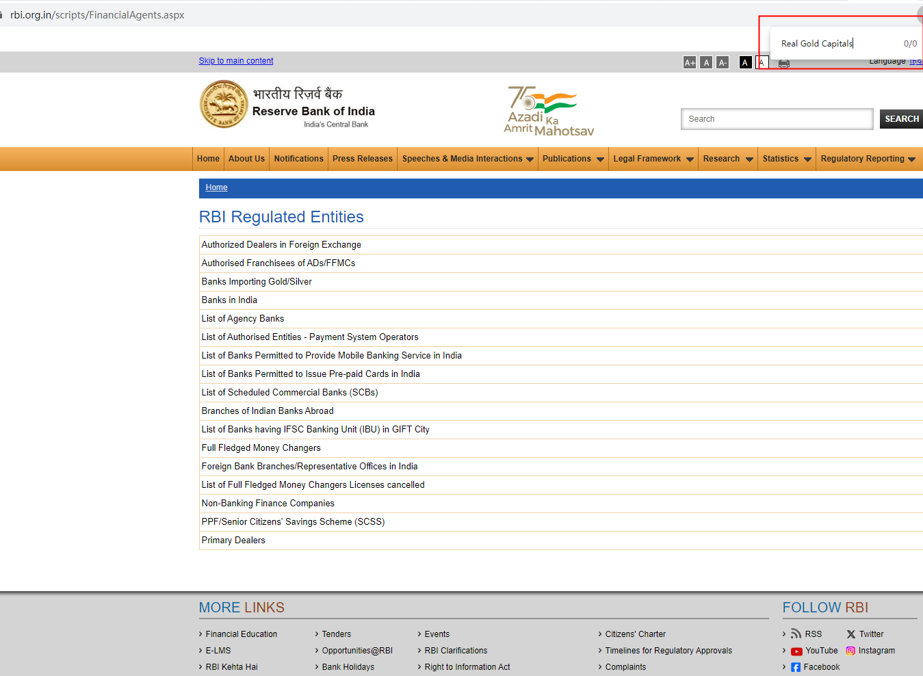This screenshot has height=676, width=923.
Task: Click the X Twitter icon
Action: point(851,634)
